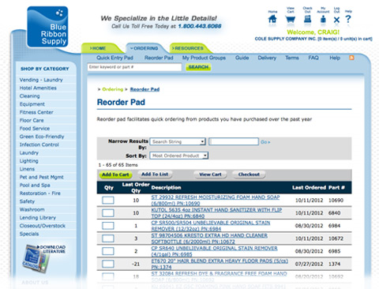The width and height of the screenshot is (379, 289).
Task: Click qty field for Hair Blend Floor Pads
Action: [x=108, y=264]
